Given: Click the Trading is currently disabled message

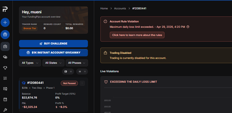Looking at the screenshot, I should pyautogui.click(x=138, y=58).
